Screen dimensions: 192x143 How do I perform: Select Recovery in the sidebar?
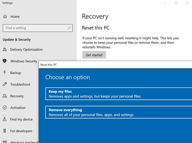(x=17, y=96)
